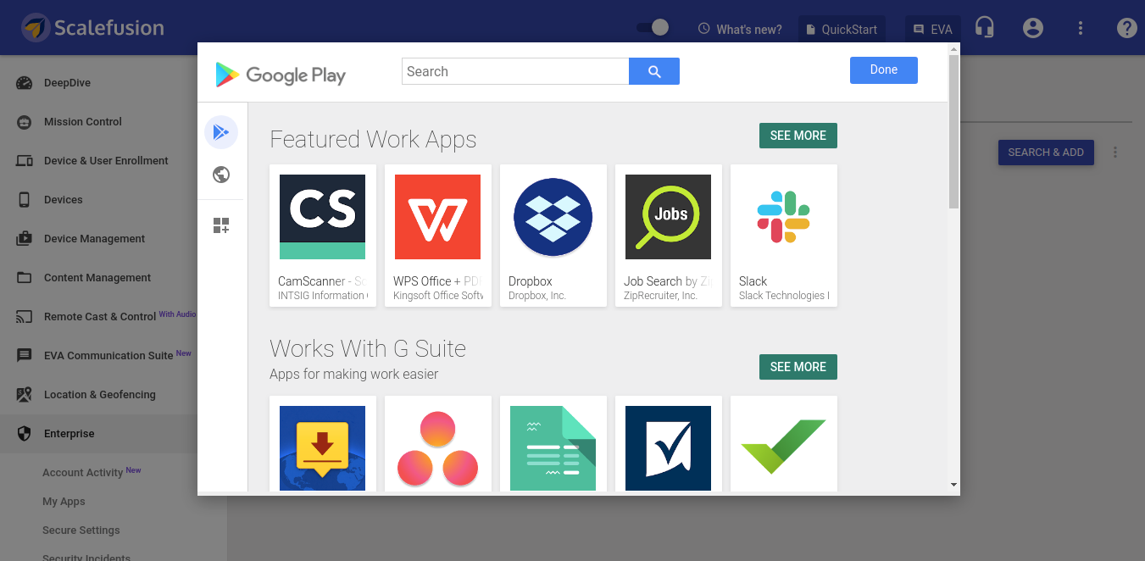Click the Google Play logo

[x=281, y=75]
